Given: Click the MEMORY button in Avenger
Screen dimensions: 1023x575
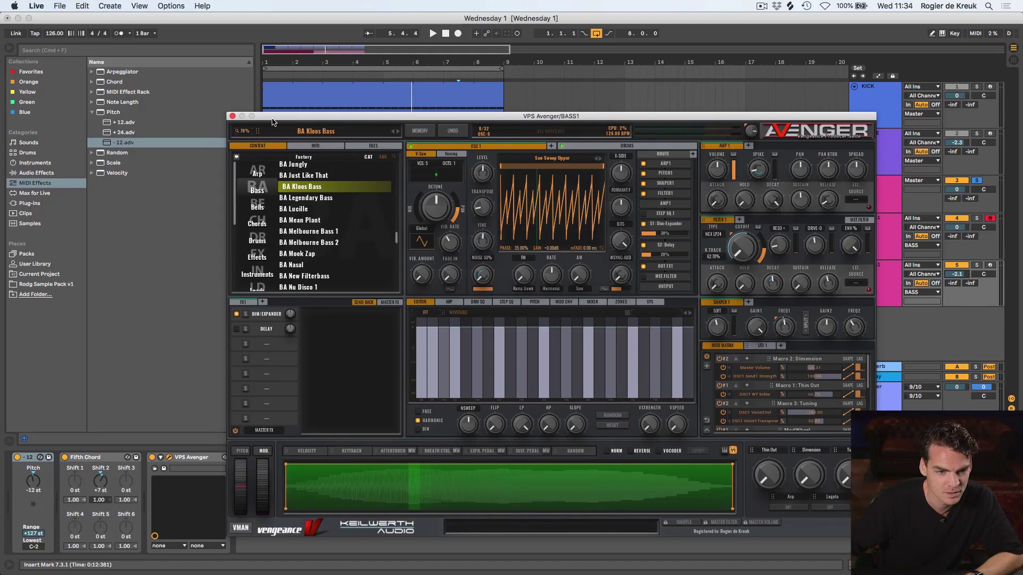Looking at the screenshot, I should tap(419, 130).
